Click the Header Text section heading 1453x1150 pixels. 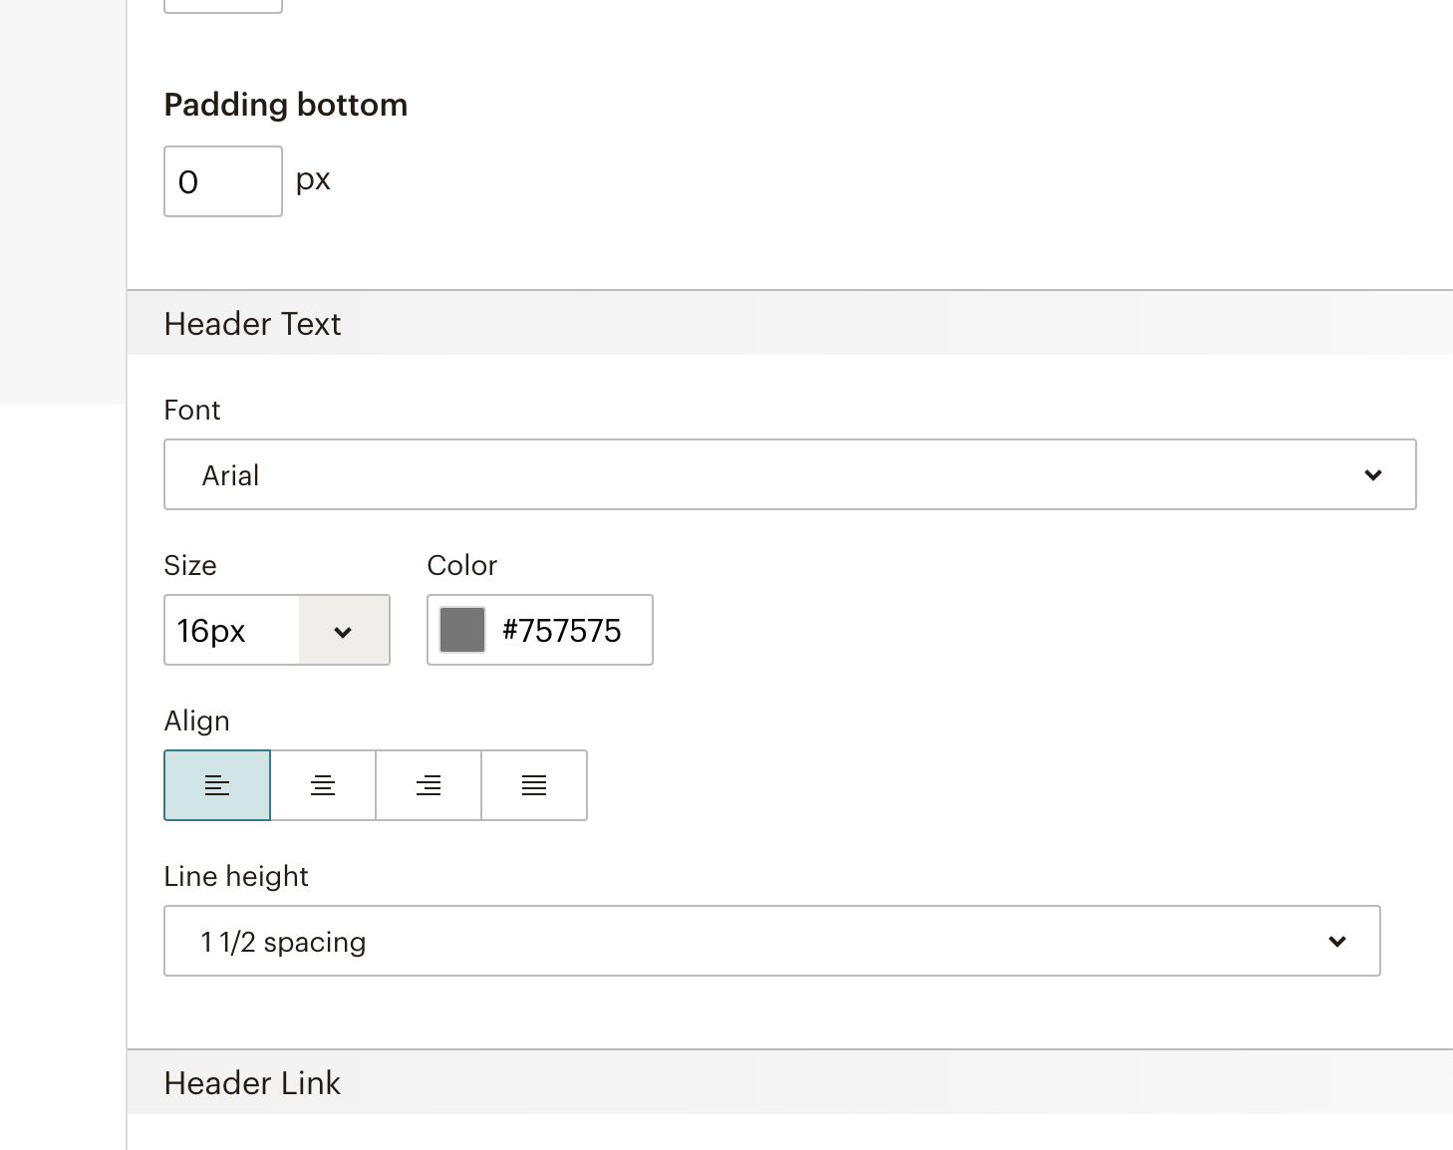[253, 324]
